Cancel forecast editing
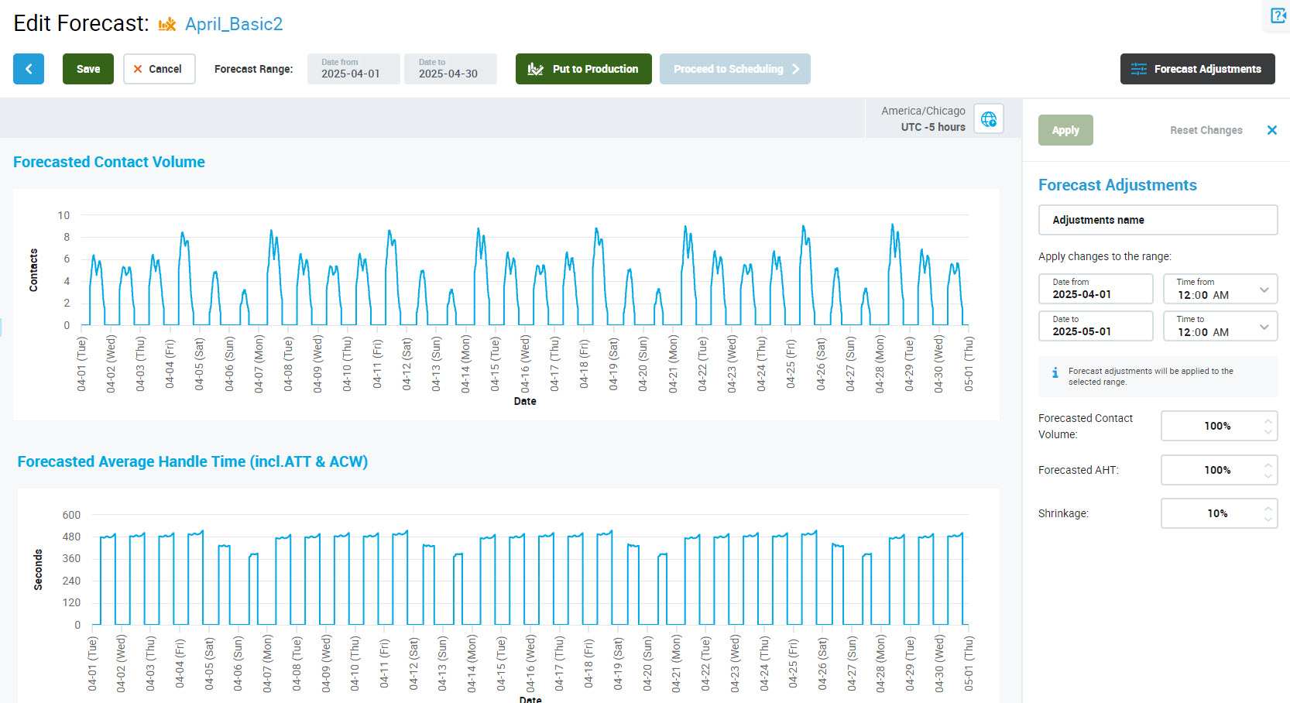1290x703 pixels. [159, 69]
